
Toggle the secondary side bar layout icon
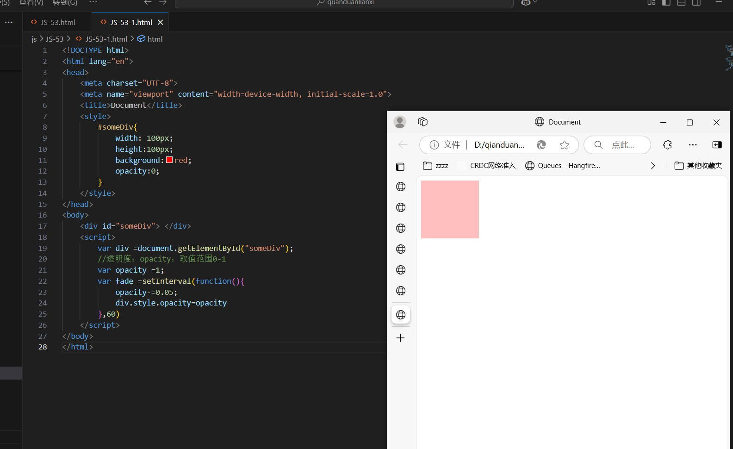pos(696,2)
